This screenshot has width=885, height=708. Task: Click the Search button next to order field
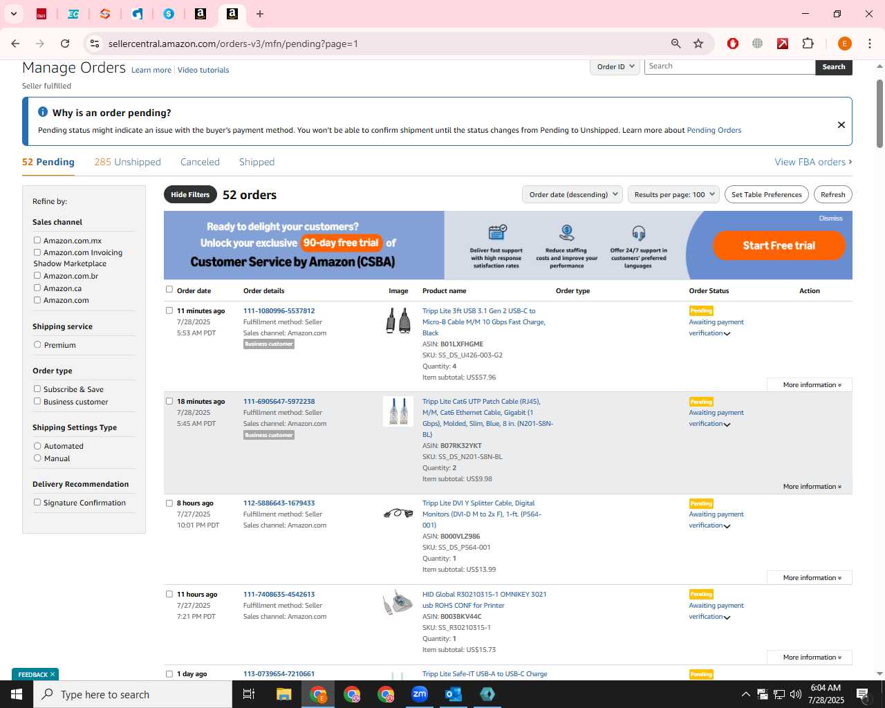[x=834, y=66]
